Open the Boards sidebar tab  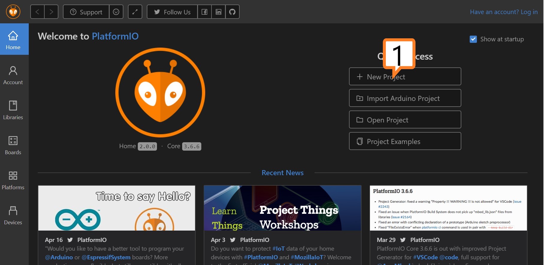13,145
